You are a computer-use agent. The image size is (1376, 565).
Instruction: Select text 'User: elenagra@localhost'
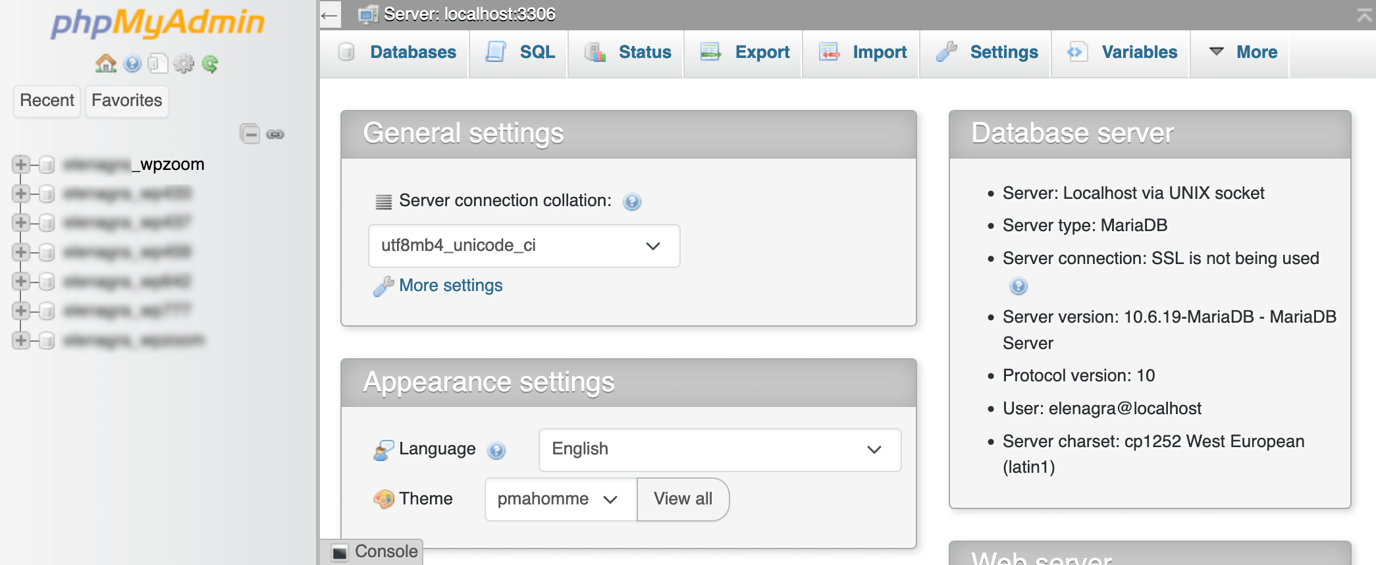coord(1102,408)
